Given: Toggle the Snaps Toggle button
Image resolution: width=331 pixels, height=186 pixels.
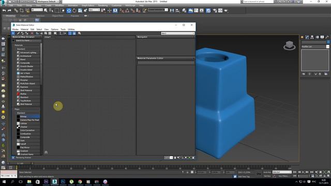Looking at the screenshot, I should [122, 10].
